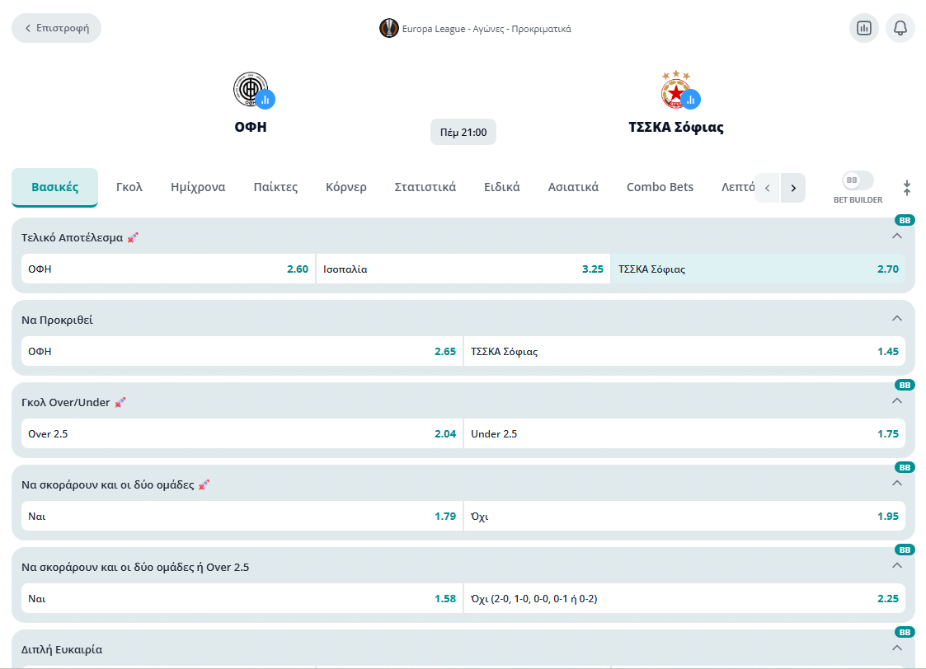Select ΤΣΣΚΑ Σόφιας win at 2.70
This screenshot has height=669, width=926.
(759, 269)
